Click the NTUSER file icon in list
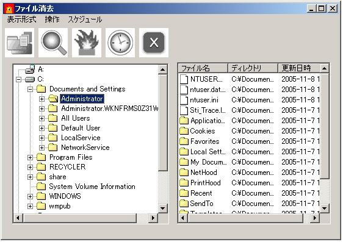 coord(184,79)
